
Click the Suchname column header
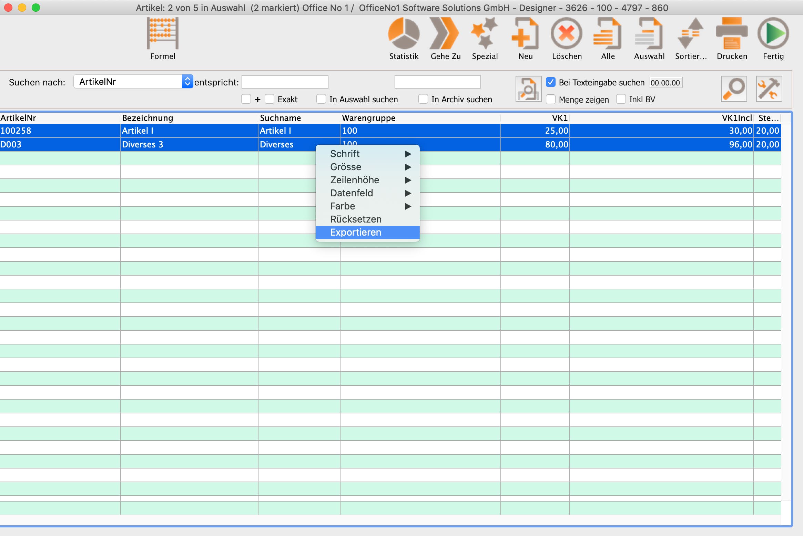tap(299, 118)
